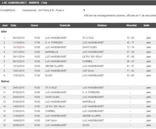Screen dimensions: 156x129
Task: Open plan link for the 11/04/2015 match
Action: point(148,116)
